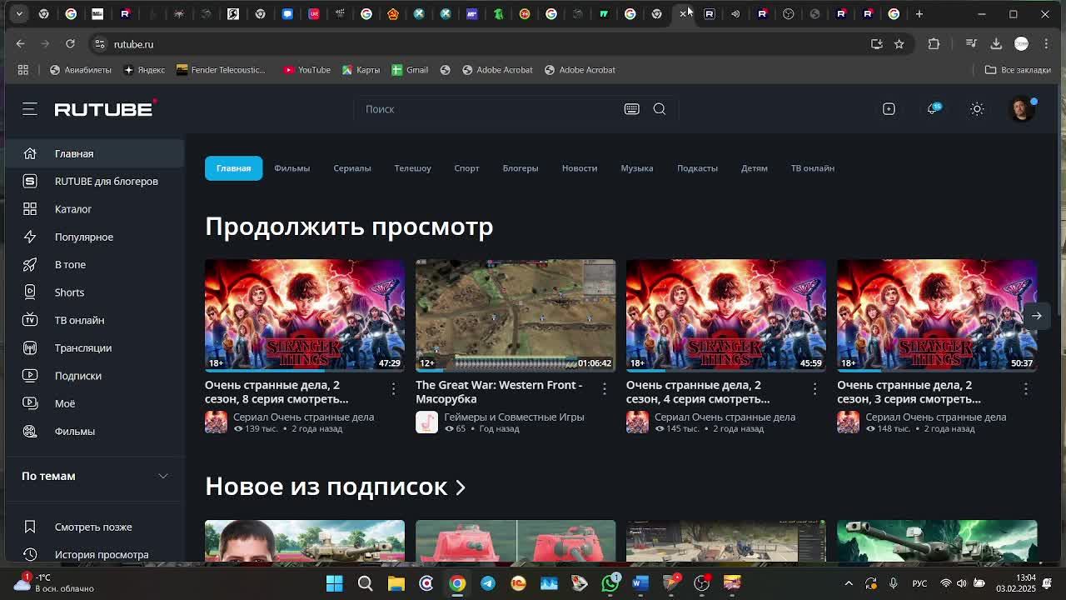Click the upload video plus icon
1066x600 pixels.
(x=889, y=109)
